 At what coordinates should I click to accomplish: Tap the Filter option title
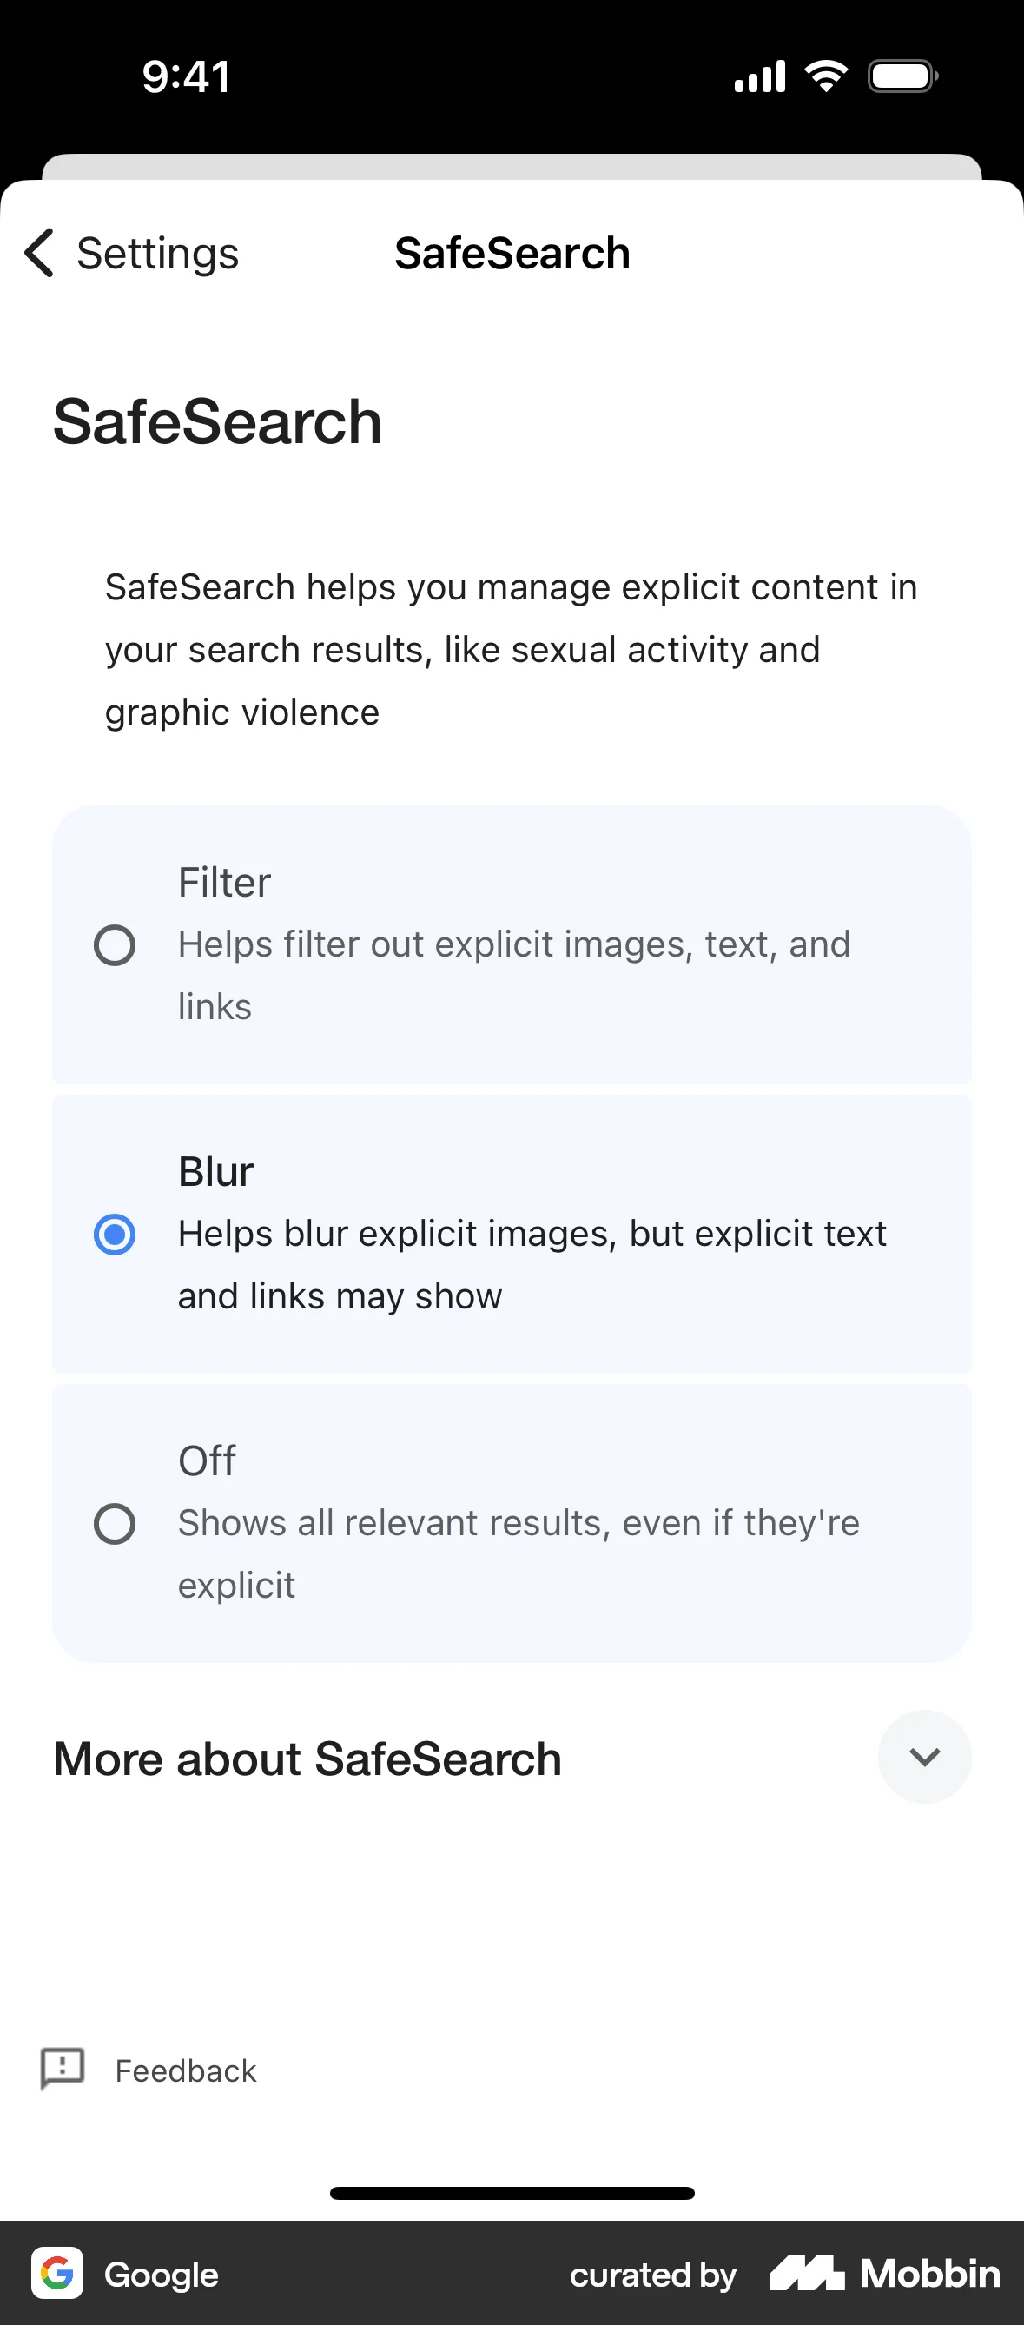tap(224, 882)
